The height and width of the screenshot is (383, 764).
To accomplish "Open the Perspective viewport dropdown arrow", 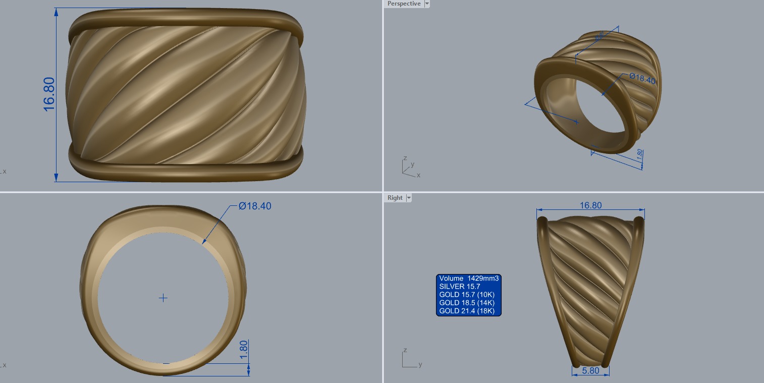I will point(427,4).
